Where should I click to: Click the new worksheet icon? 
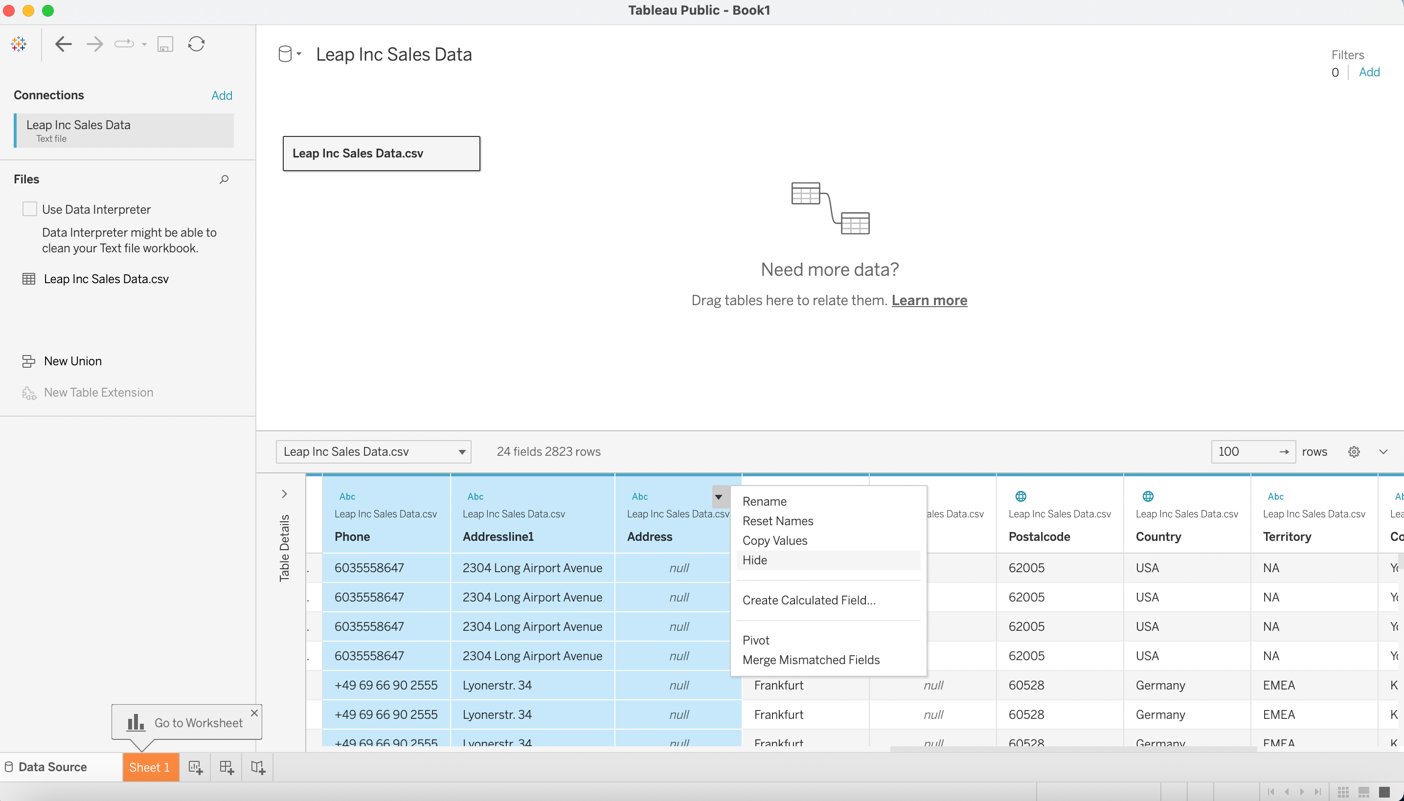(x=195, y=767)
